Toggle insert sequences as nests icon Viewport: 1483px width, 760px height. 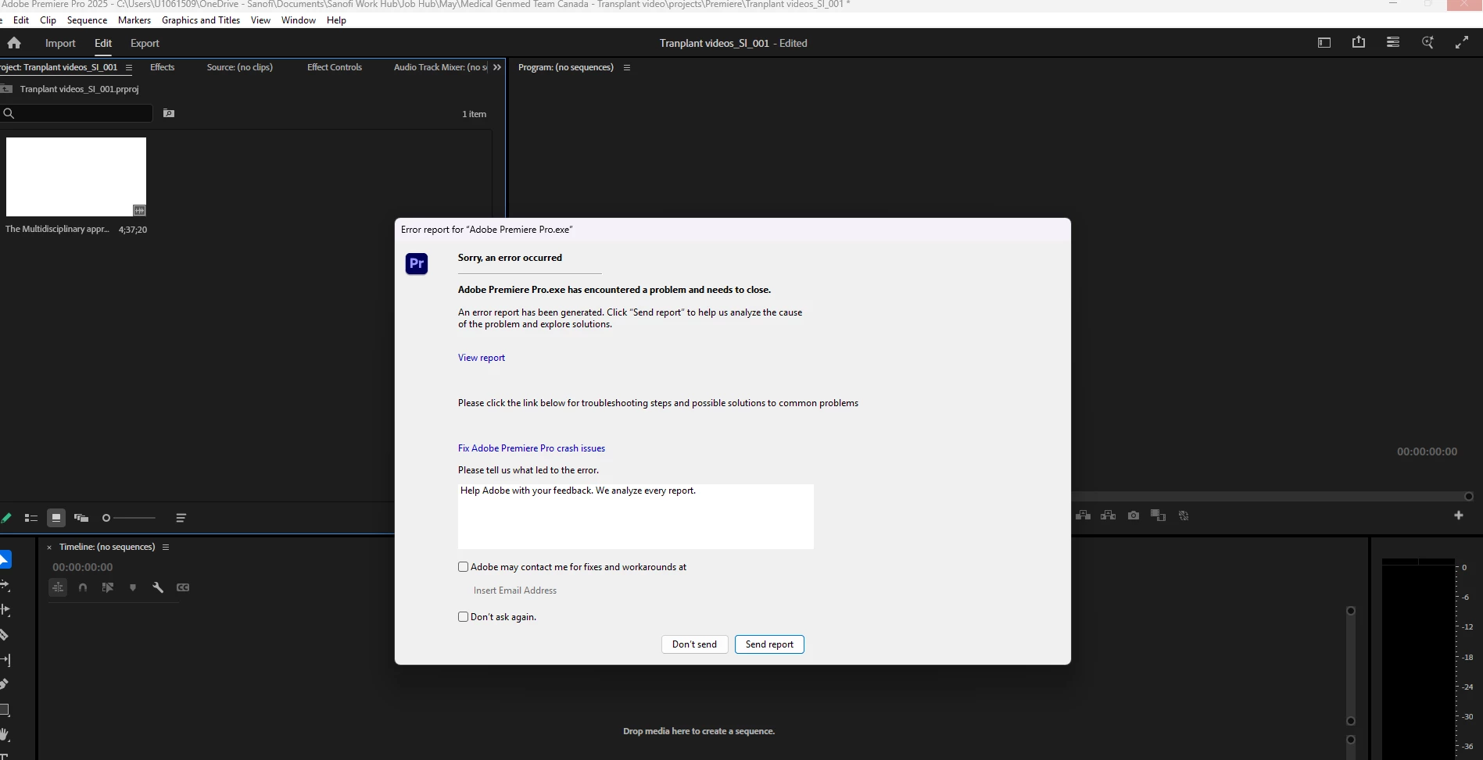click(x=58, y=587)
